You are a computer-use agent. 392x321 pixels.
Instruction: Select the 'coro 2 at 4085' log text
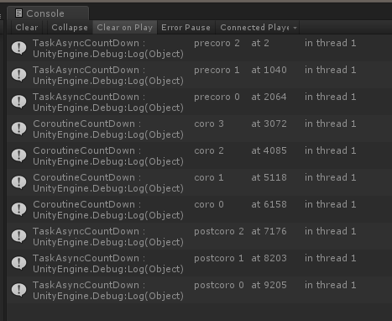pos(240,150)
